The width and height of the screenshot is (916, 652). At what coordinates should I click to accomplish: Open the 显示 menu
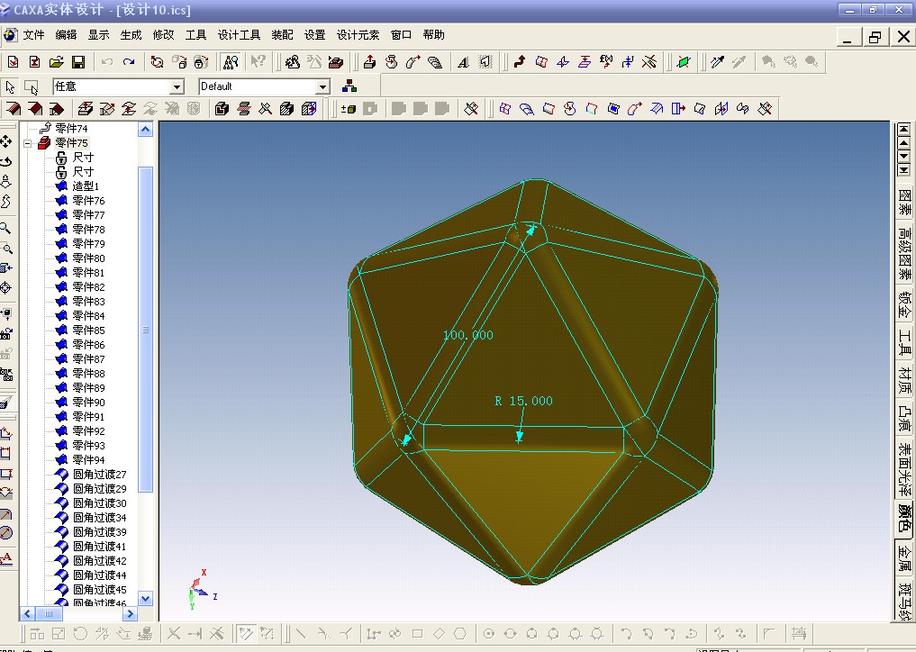pos(99,35)
